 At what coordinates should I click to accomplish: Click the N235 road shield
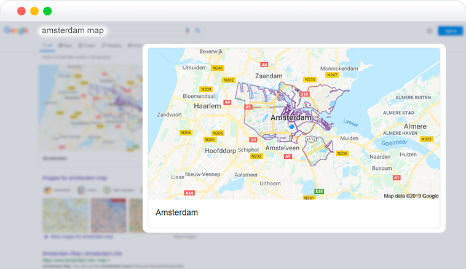pos(310,79)
